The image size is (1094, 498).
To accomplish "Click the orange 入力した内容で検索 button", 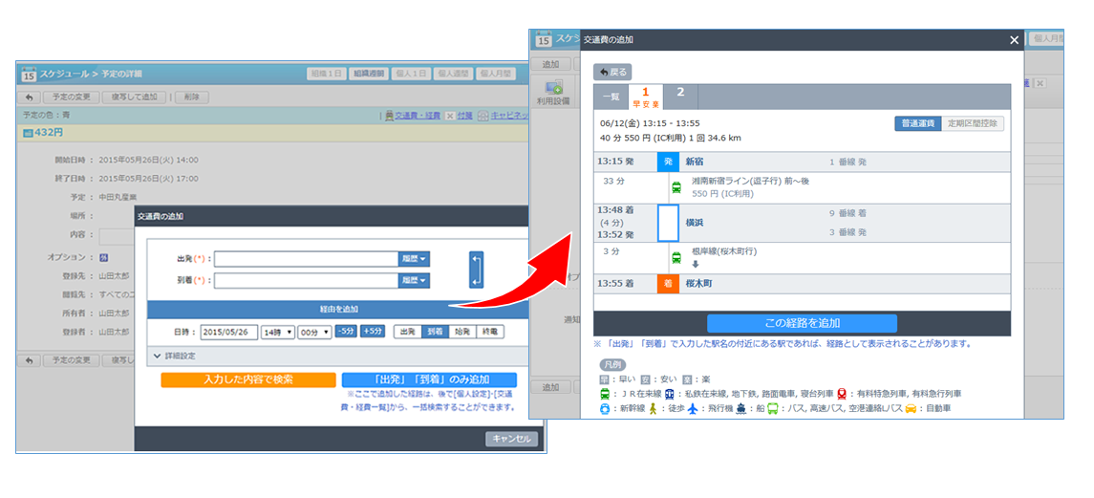I will click(x=234, y=379).
